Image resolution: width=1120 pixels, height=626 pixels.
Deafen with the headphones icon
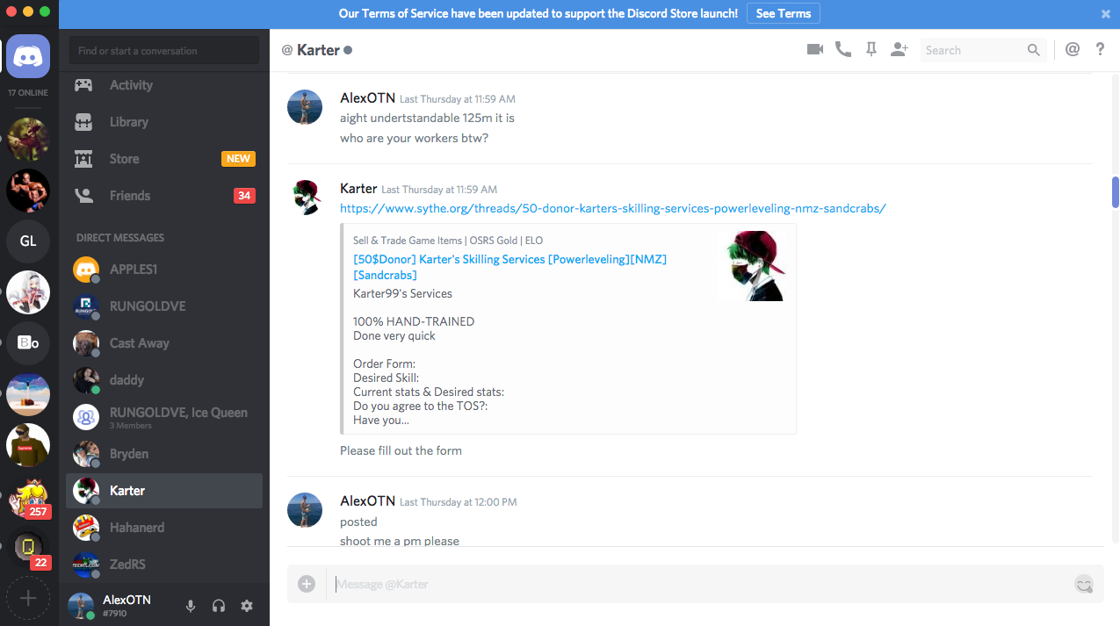click(219, 606)
